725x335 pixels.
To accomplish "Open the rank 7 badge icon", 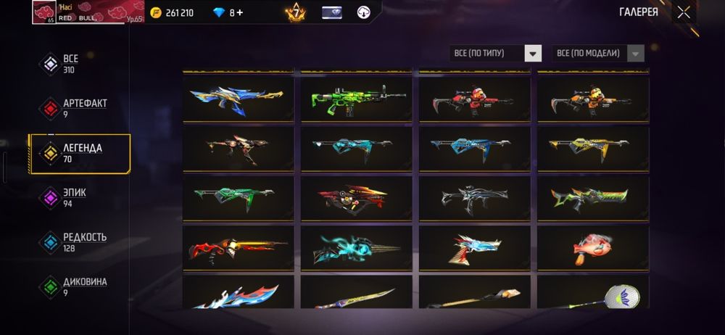I will [295, 12].
